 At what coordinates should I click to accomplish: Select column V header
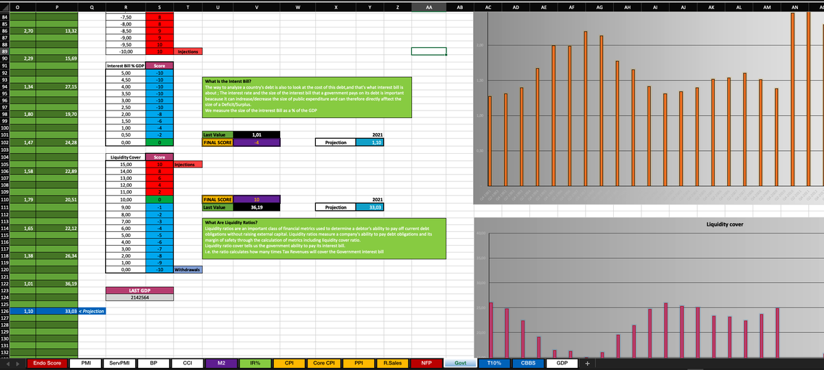257,6
